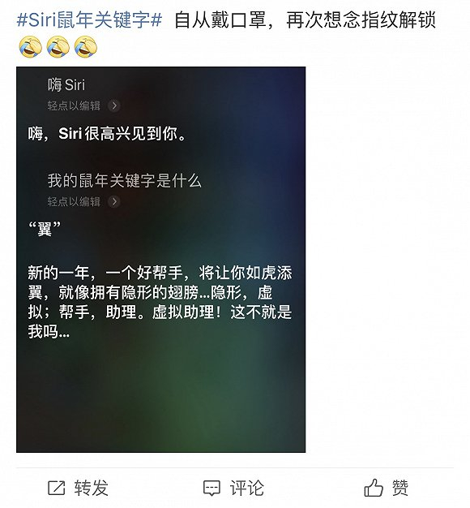Viewport: 470px width, 508px height.
Task: Like the post with thumbs-up icon
Action: coord(374,488)
